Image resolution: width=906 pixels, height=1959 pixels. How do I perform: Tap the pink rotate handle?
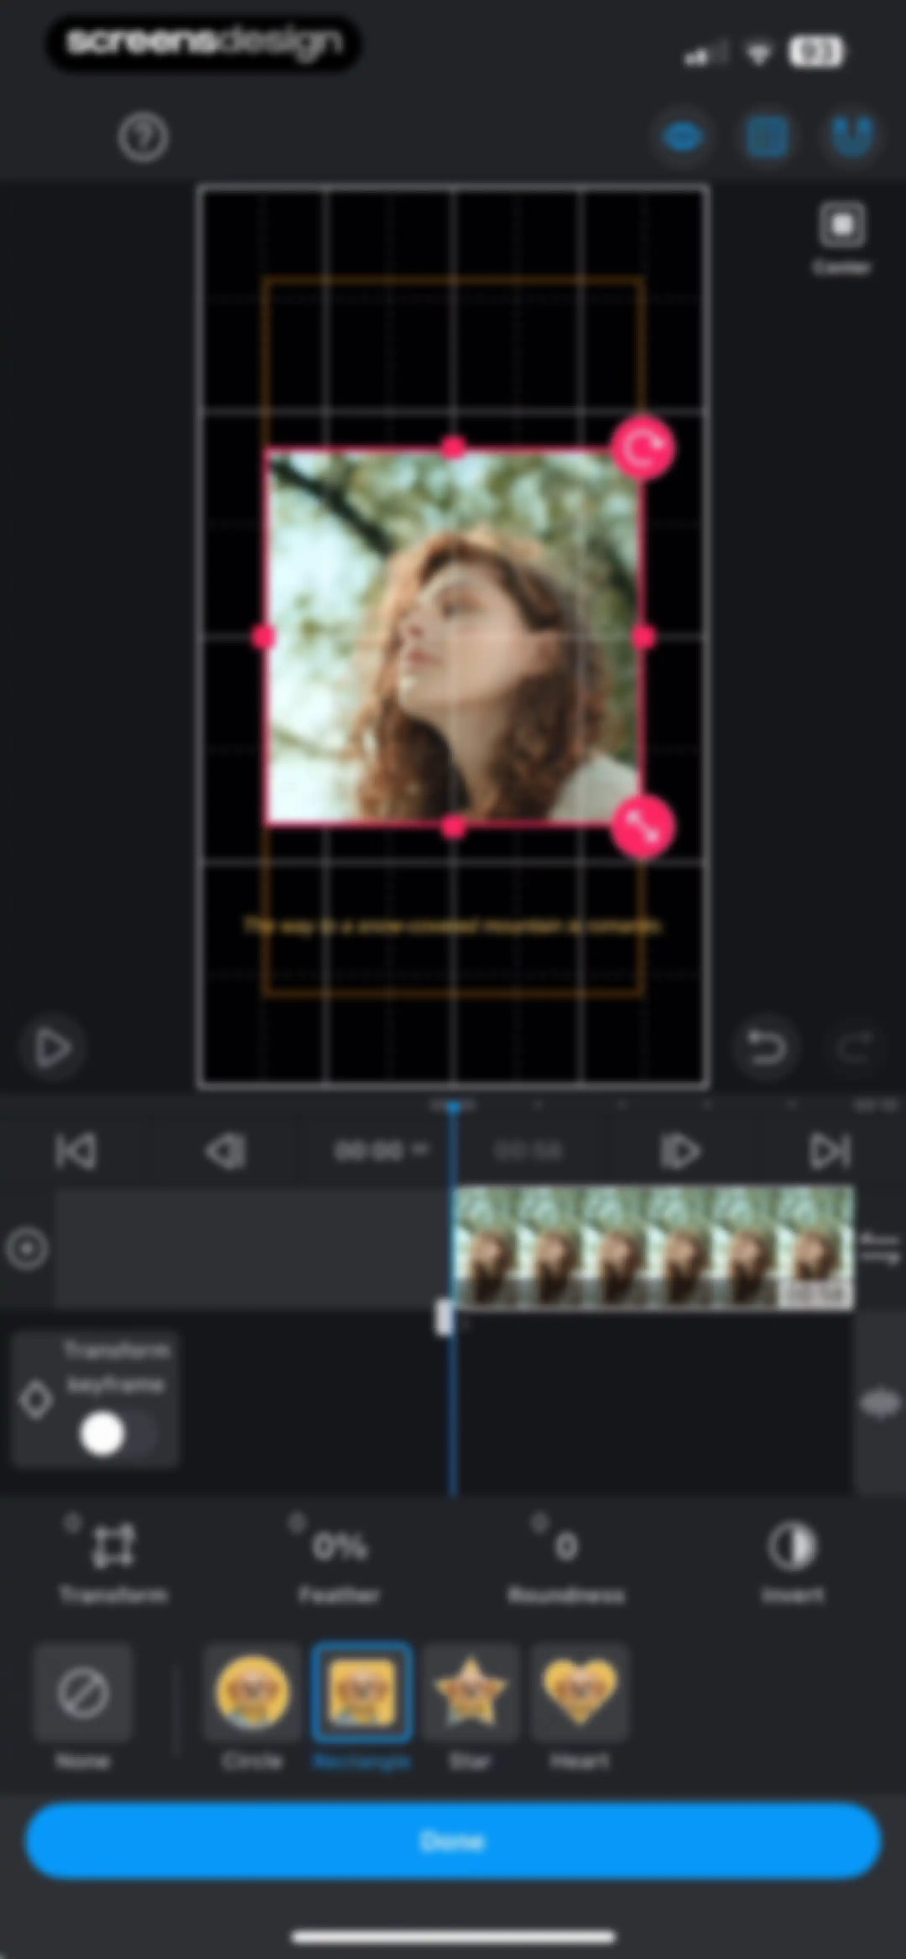pyautogui.click(x=643, y=448)
